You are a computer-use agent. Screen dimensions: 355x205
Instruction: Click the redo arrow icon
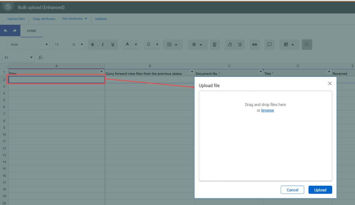click(14, 31)
